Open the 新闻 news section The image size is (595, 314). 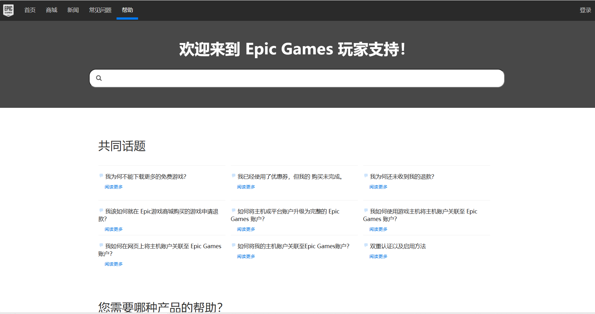(73, 10)
